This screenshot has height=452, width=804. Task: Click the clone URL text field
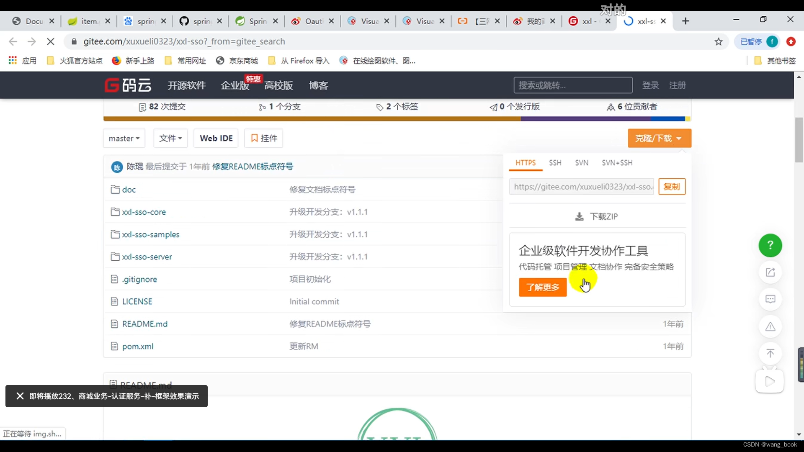(582, 187)
